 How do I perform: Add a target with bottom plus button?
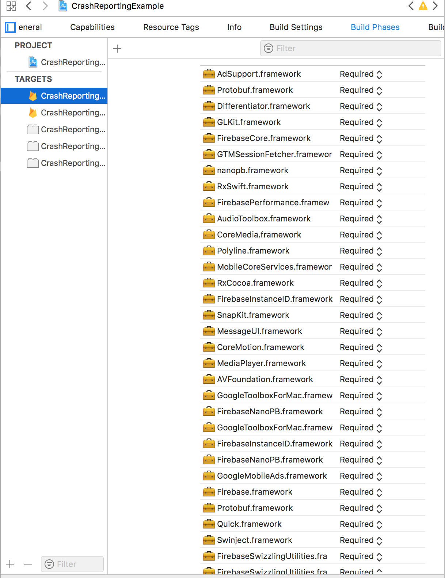coord(10,564)
